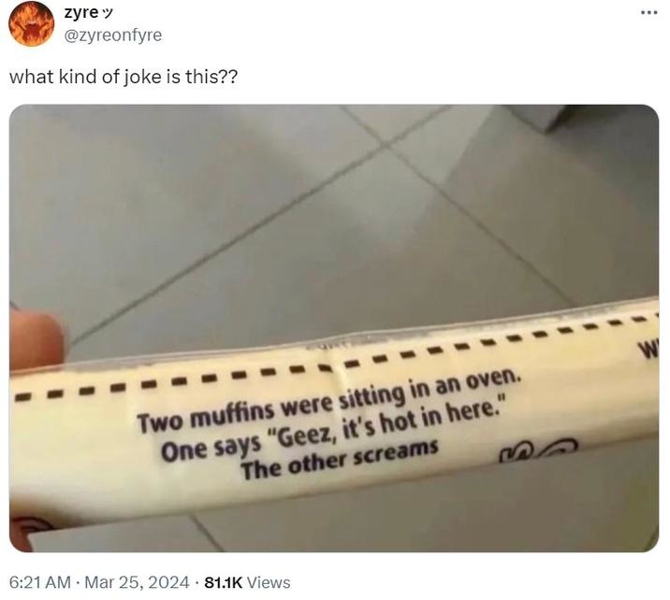Click the Mar 25, 2024 date

[x=137, y=582]
